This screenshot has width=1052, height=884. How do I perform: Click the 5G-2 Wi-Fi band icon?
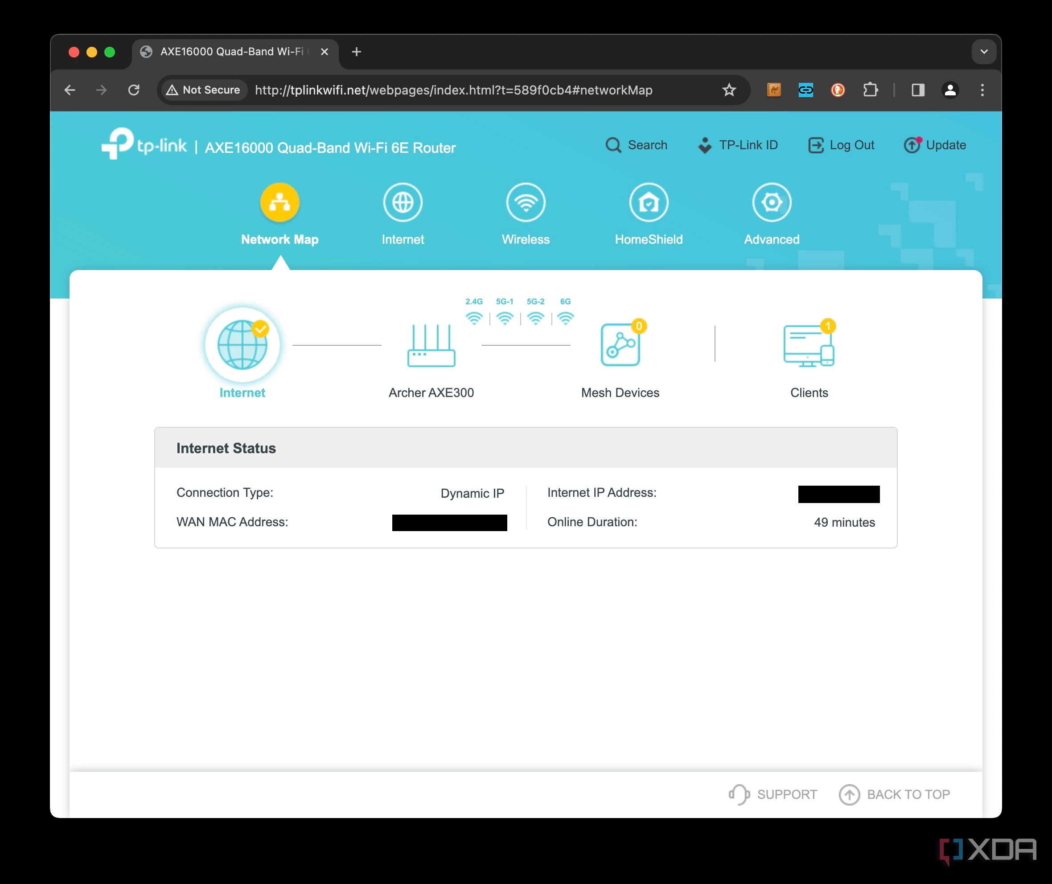click(535, 318)
